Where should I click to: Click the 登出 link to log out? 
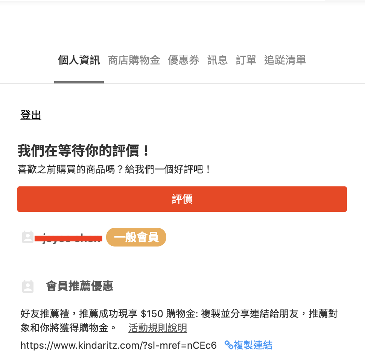point(31,115)
